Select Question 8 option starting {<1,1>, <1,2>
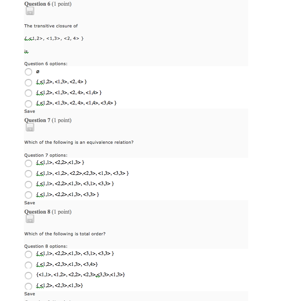Image resolution: width=287 pixels, height=301 pixels. 29,275
